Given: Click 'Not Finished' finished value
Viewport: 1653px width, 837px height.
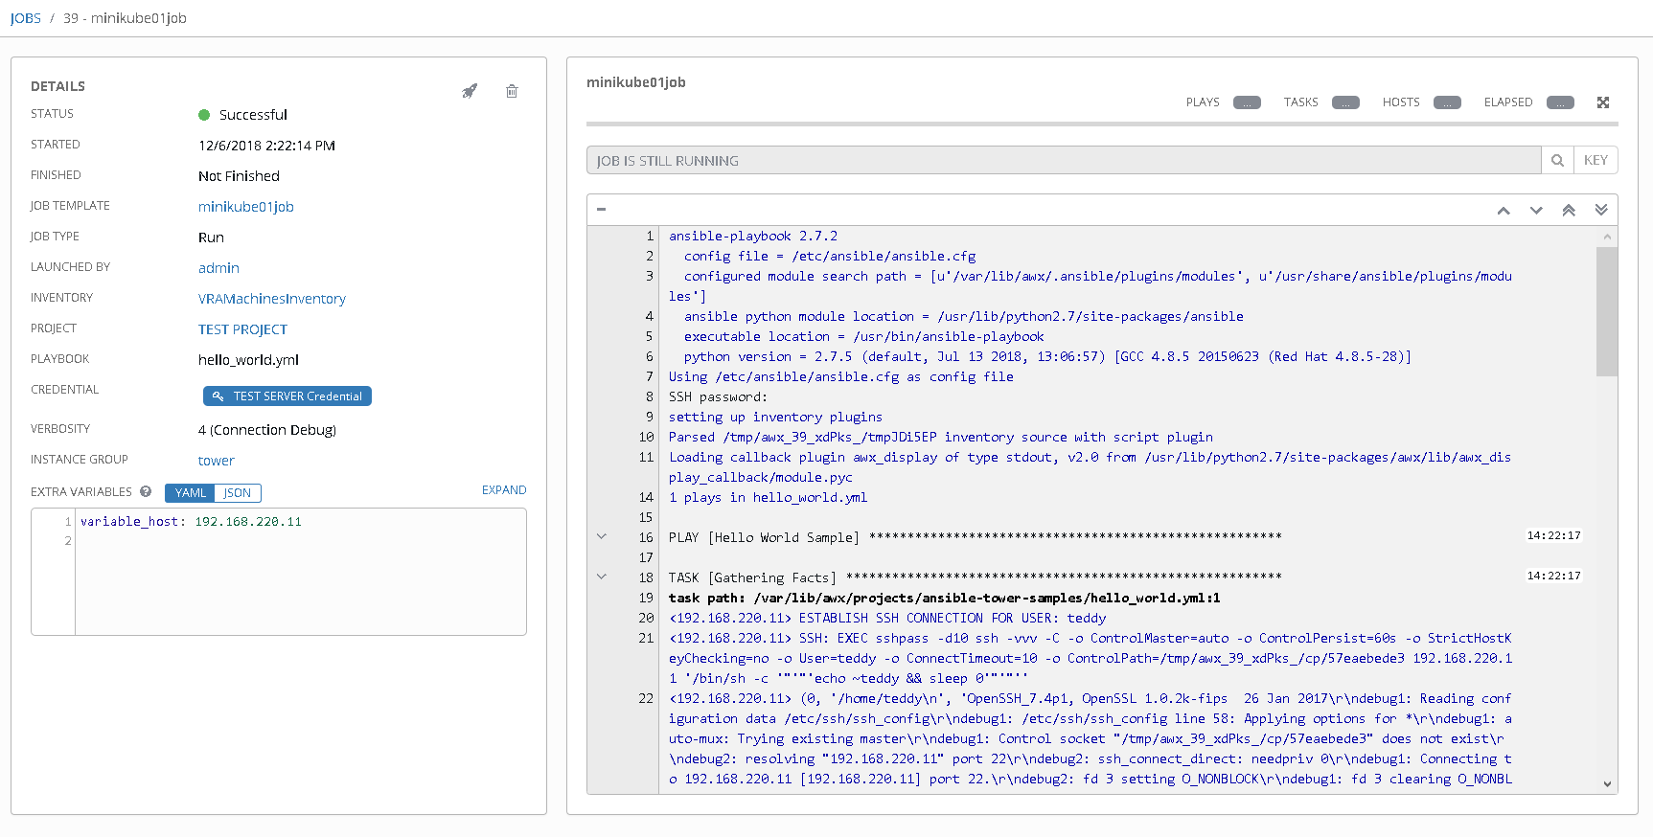Looking at the screenshot, I should 239,176.
